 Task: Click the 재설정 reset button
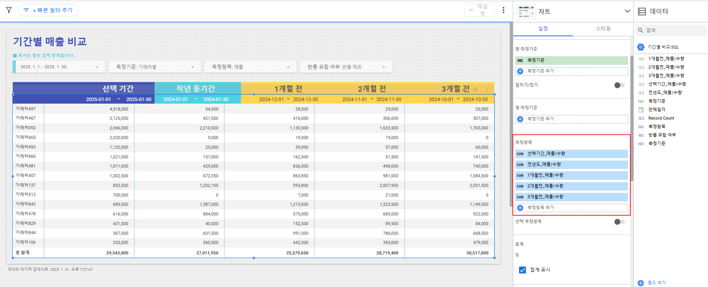coord(479,10)
